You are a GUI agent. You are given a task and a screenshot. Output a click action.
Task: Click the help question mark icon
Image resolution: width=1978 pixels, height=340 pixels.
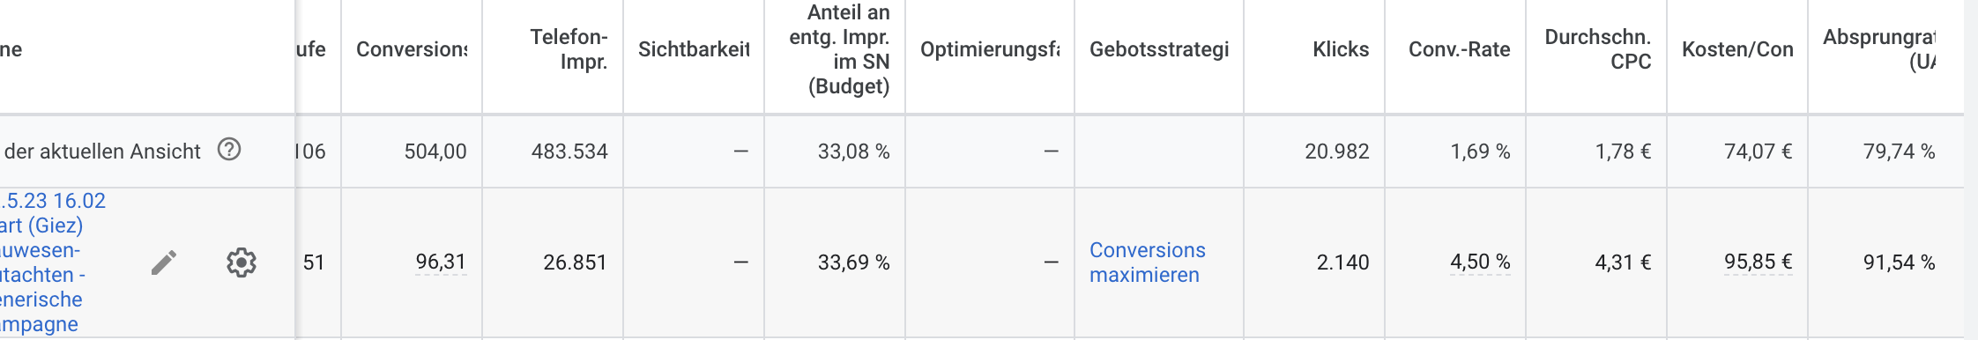click(x=229, y=150)
